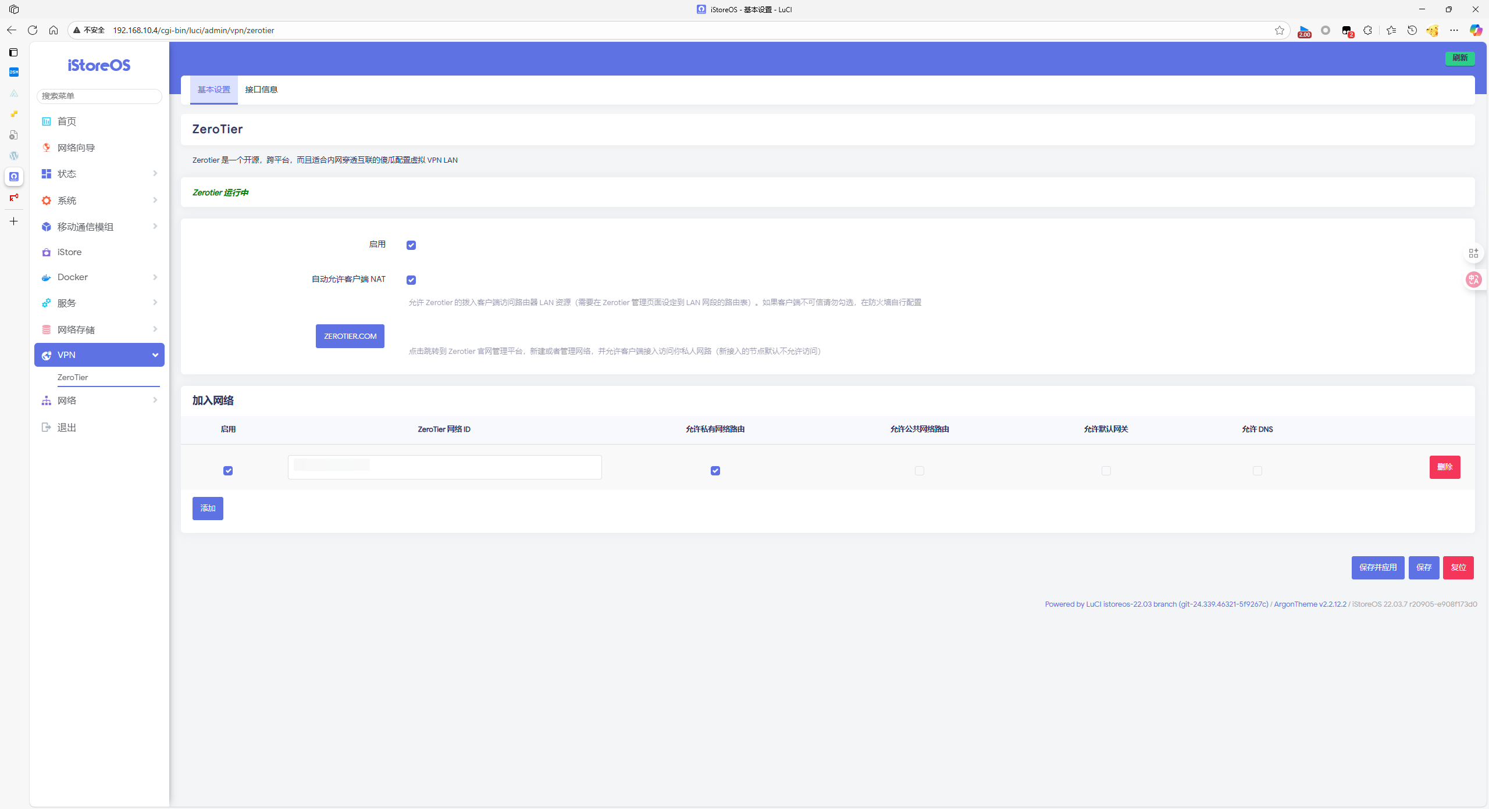Expand the 移动通信模组 sidebar menu

click(x=99, y=227)
